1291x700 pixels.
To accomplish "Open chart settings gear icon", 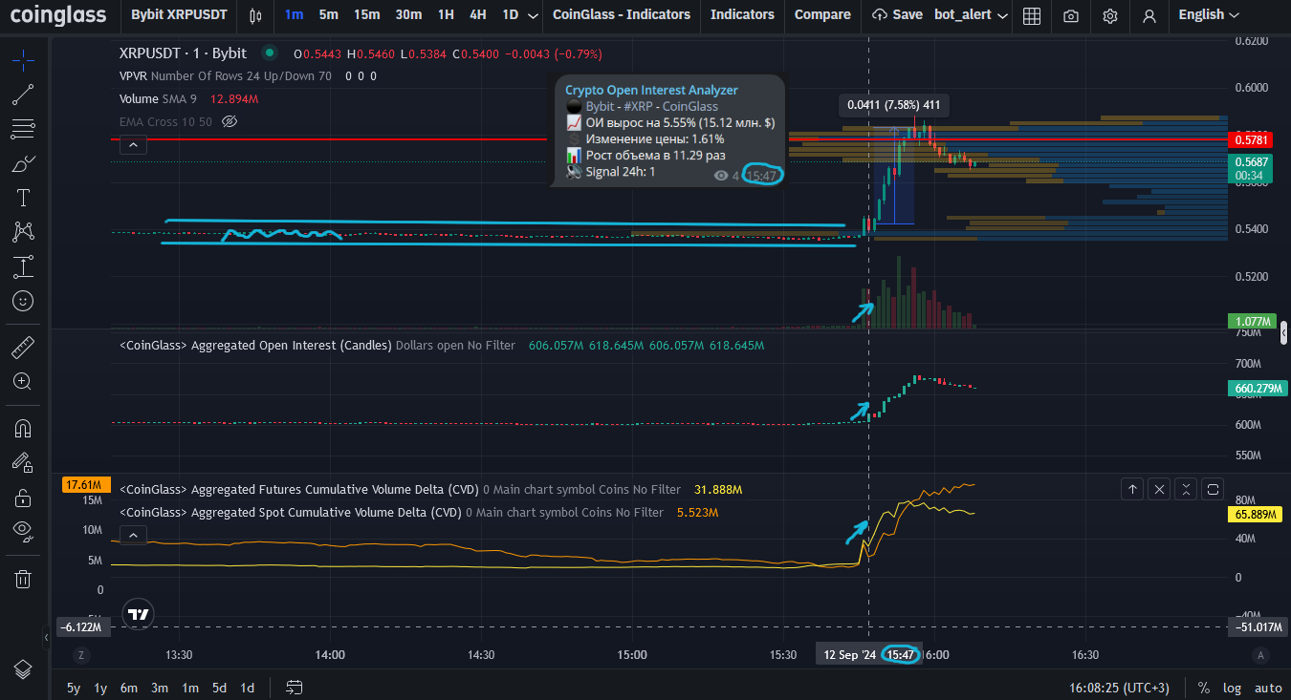I will (1109, 15).
